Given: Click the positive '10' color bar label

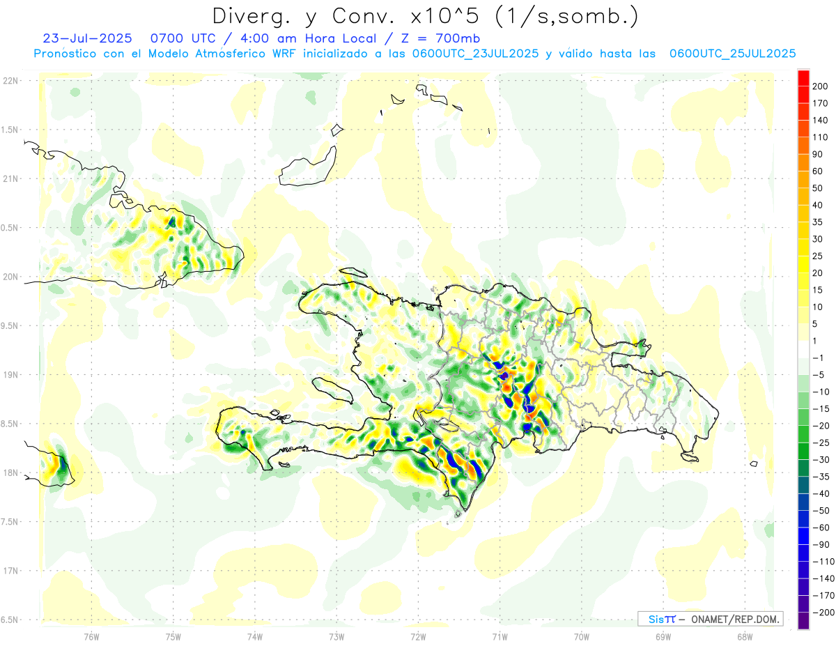Looking at the screenshot, I should pyautogui.click(x=818, y=307).
